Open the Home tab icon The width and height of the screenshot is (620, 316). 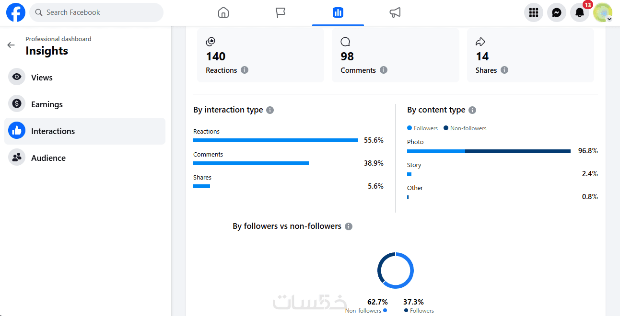223,12
